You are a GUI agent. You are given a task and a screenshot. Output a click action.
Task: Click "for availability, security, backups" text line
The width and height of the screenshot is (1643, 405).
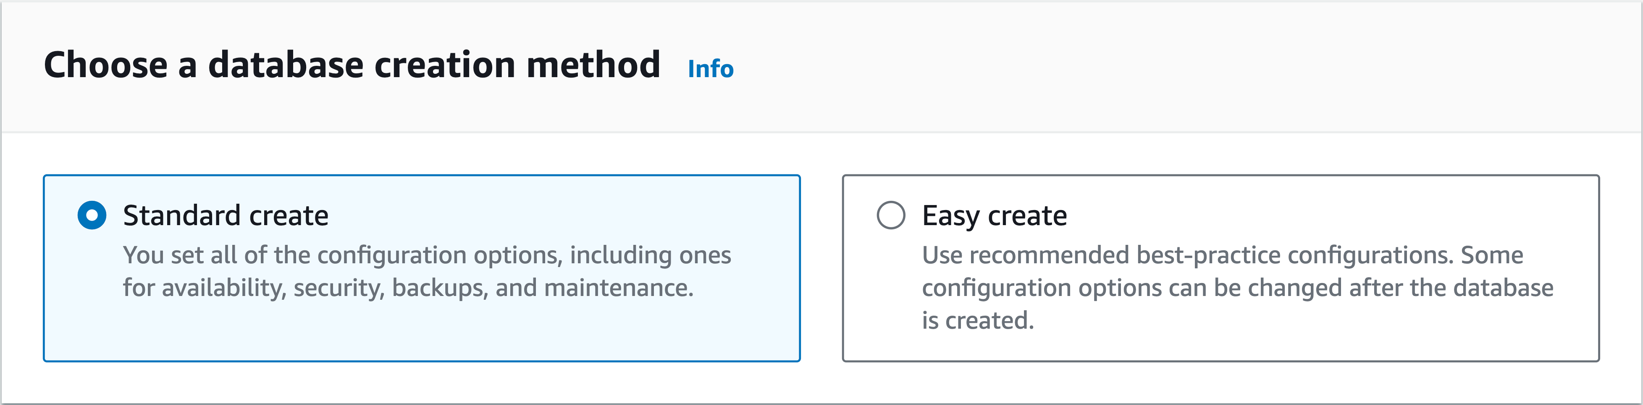point(407,288)
